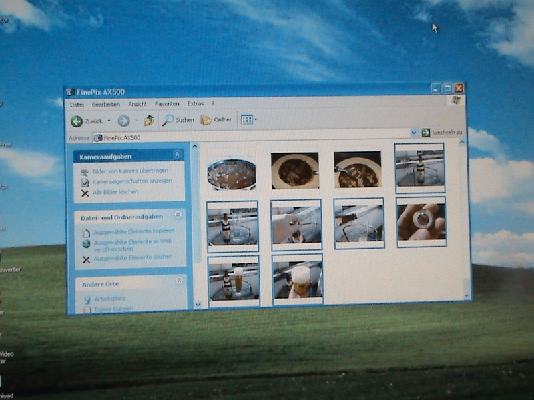Open the Suchen search tool
Screen dimensions: 534x400
click(x=178, y=120)
